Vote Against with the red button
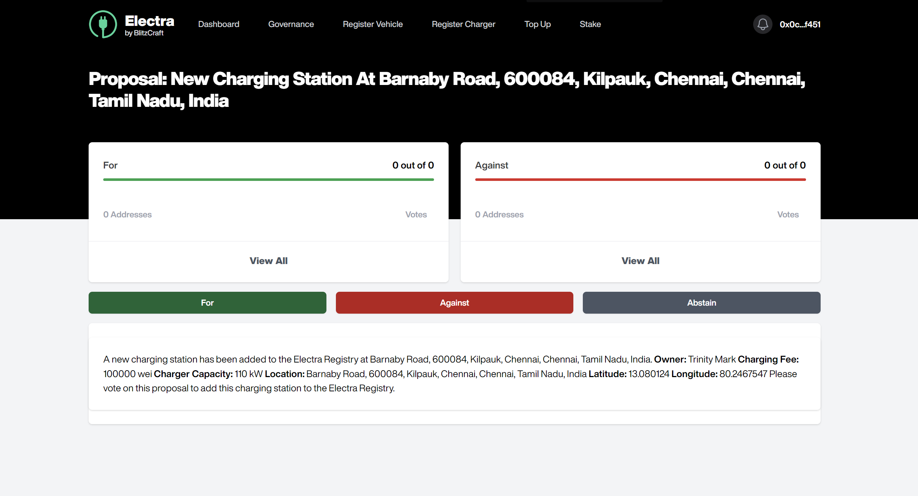 454,303
